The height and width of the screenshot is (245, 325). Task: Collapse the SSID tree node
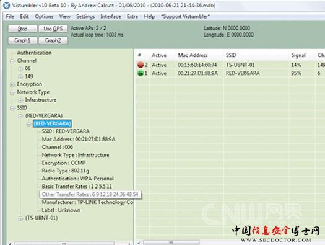(12, 108)
